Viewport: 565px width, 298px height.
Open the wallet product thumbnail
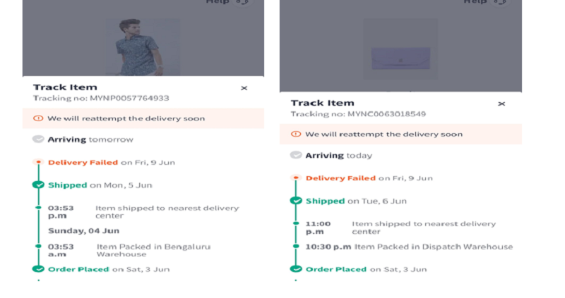tap(400, 49)
